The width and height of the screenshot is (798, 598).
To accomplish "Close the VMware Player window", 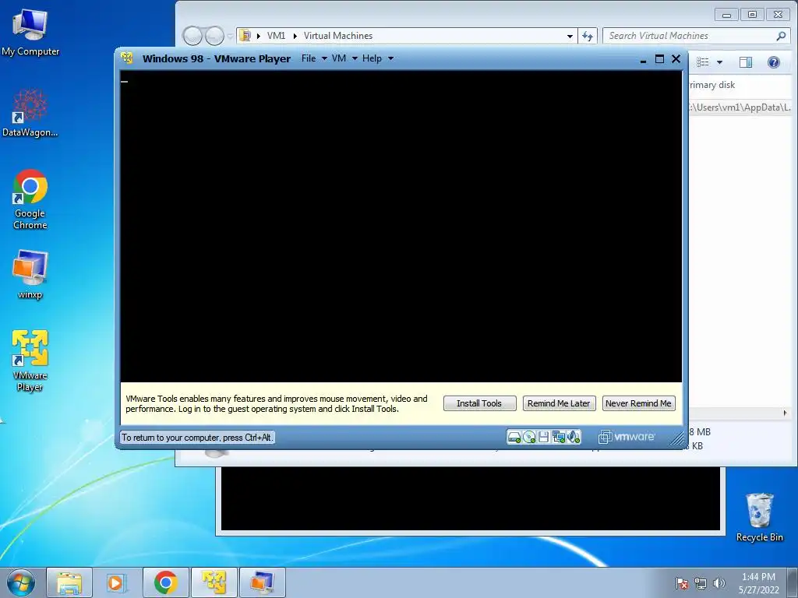I will click(676, 59).
